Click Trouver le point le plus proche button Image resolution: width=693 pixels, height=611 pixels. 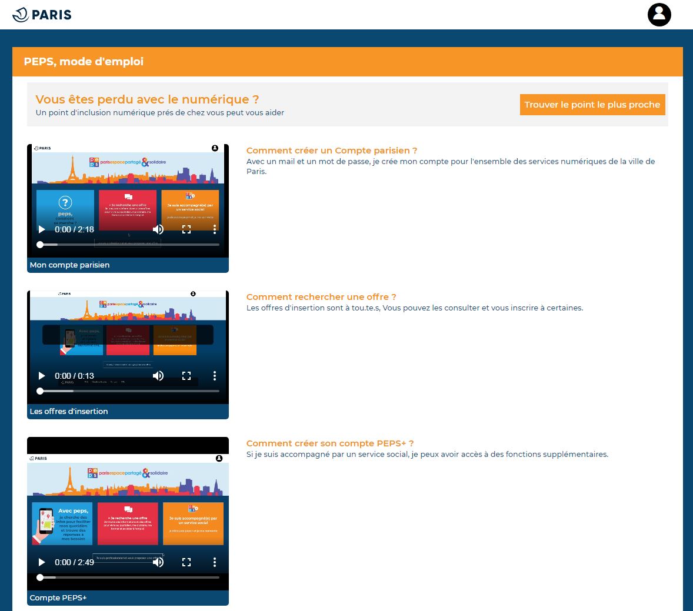pos(592,105)
